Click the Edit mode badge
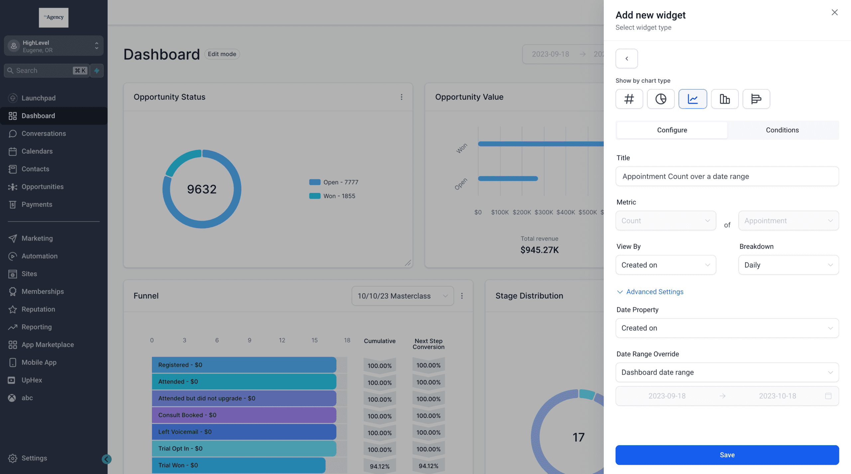 click(x=222, y=54)
